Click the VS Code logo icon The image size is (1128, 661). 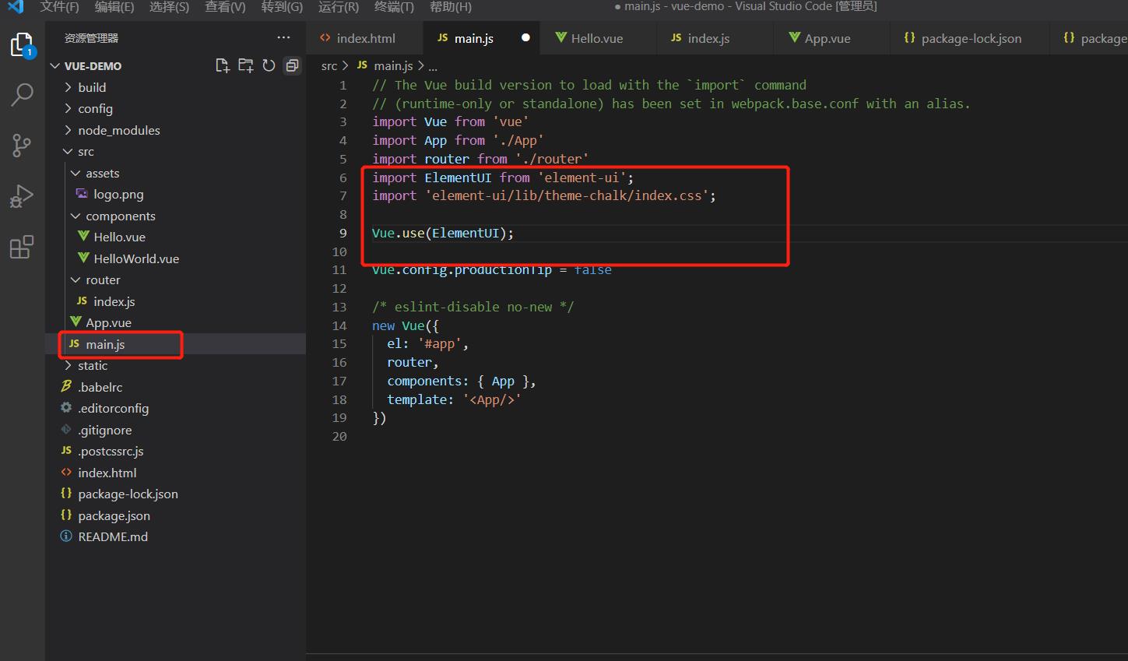click(x=16, y=7)
